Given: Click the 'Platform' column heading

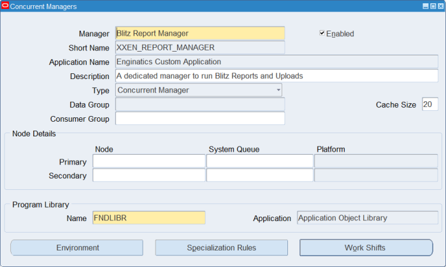Looking at the screenshot, I should pyautogui.click(x=331, y=149).
